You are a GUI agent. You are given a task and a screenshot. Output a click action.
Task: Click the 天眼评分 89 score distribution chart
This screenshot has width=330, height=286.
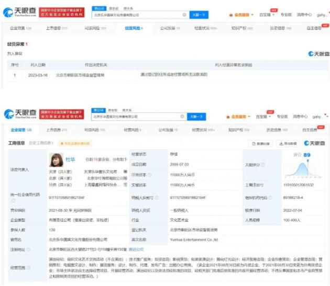(303, 169)
